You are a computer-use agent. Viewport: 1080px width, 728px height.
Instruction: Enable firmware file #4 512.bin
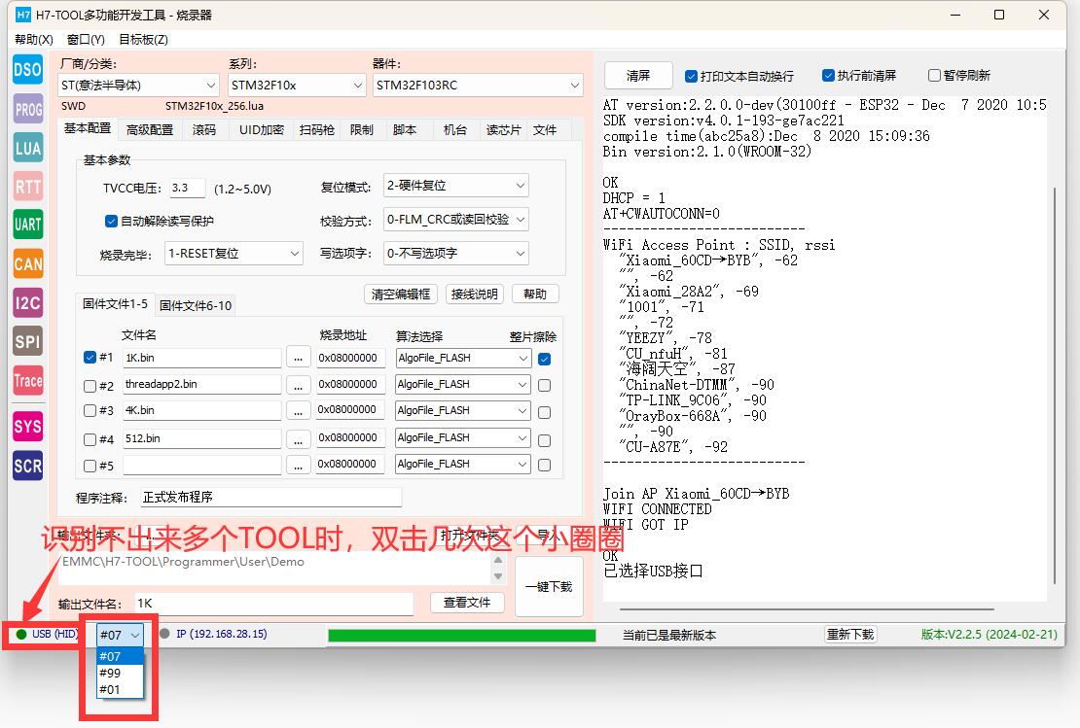(90, 439)
